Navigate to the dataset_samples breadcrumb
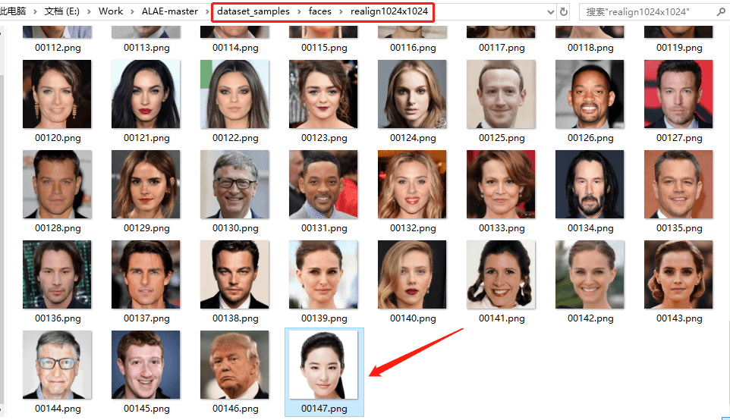The width and height of the screenshot is (730, 420). coord(253,11)
